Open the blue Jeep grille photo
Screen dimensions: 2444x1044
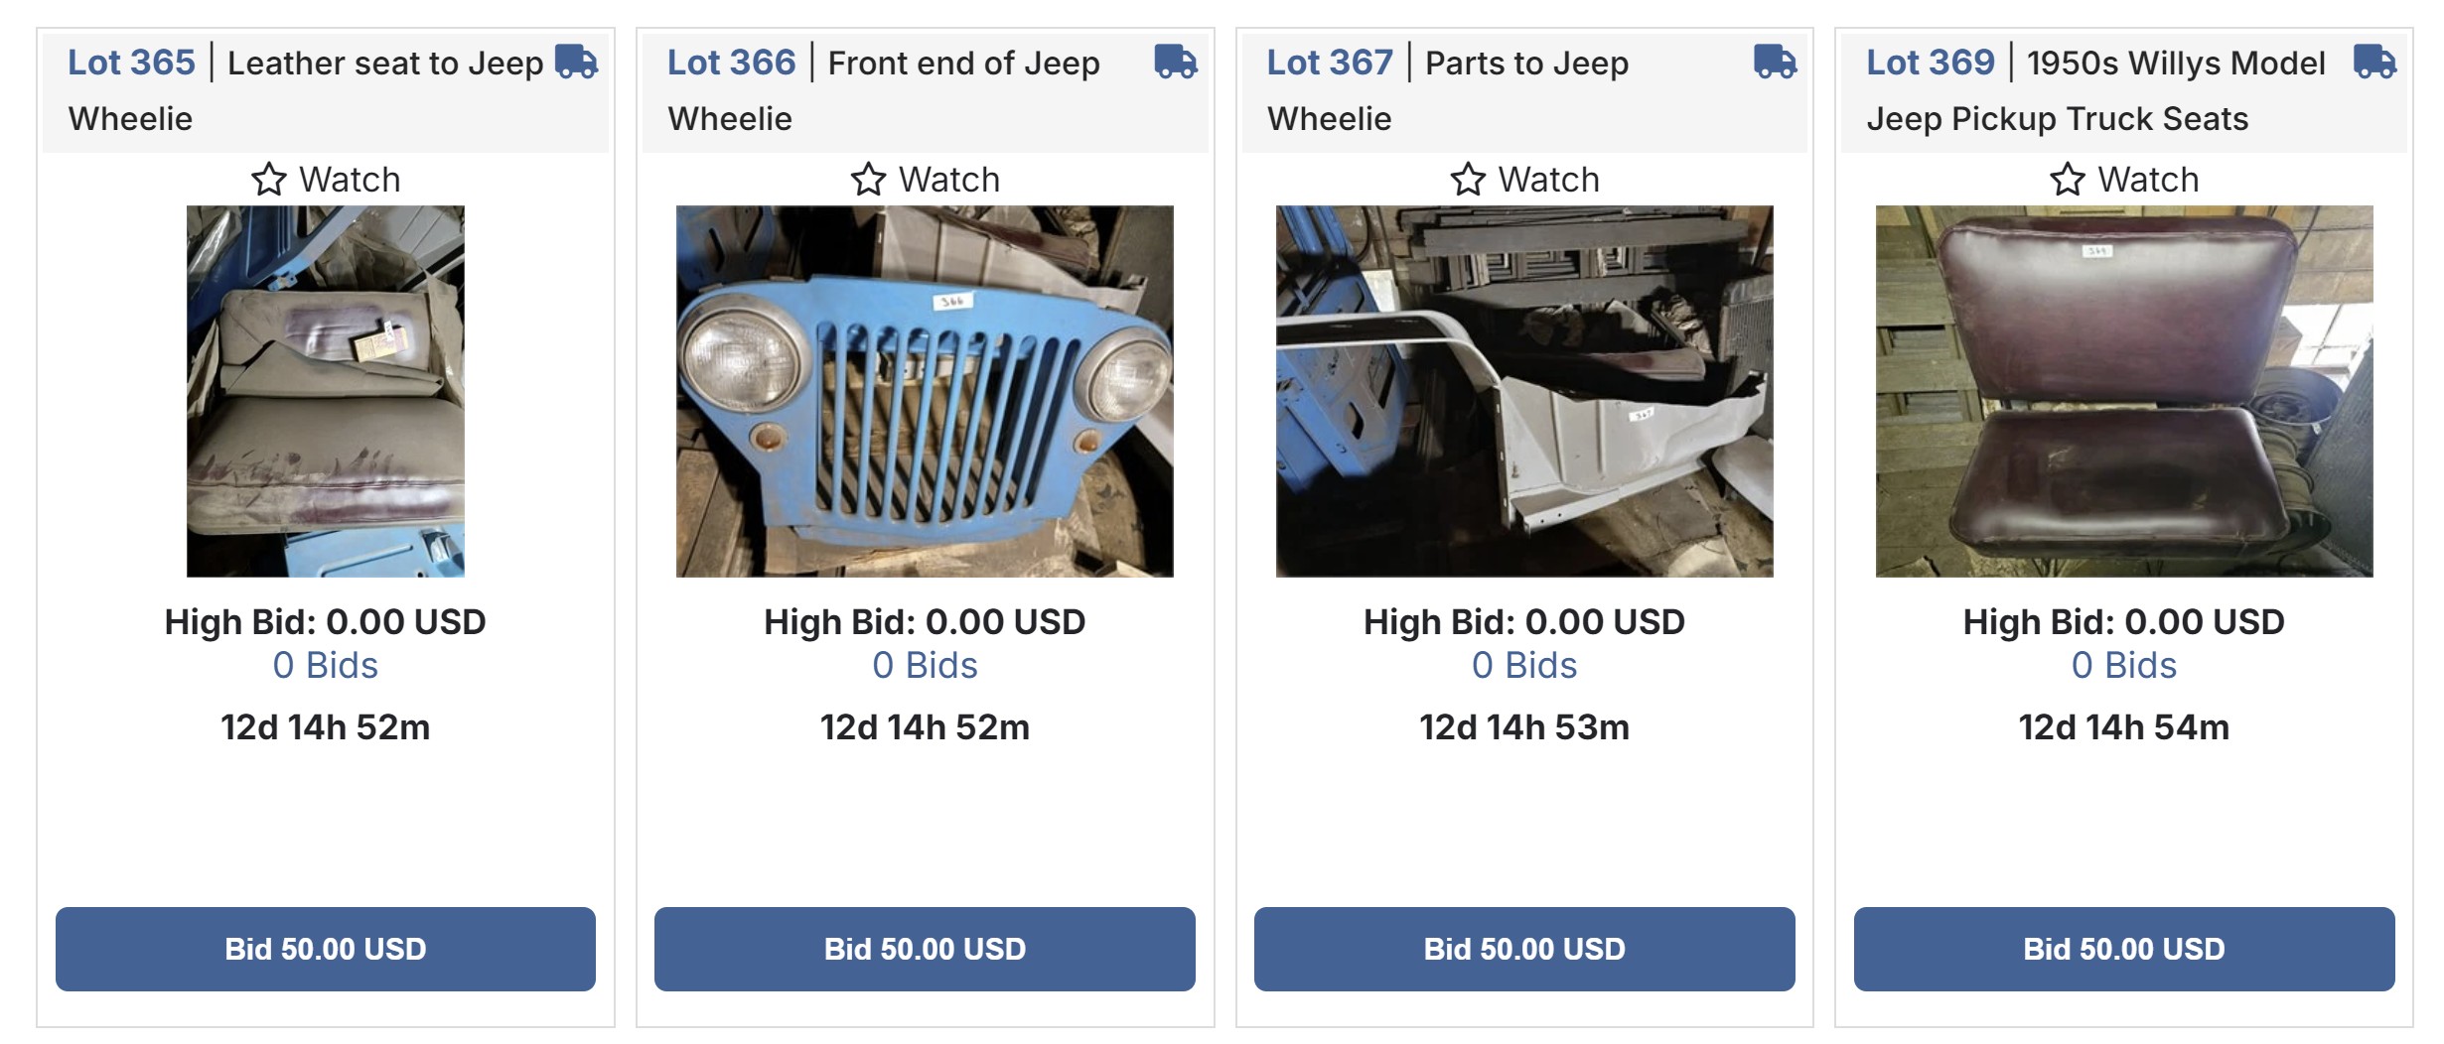point(925,391)
